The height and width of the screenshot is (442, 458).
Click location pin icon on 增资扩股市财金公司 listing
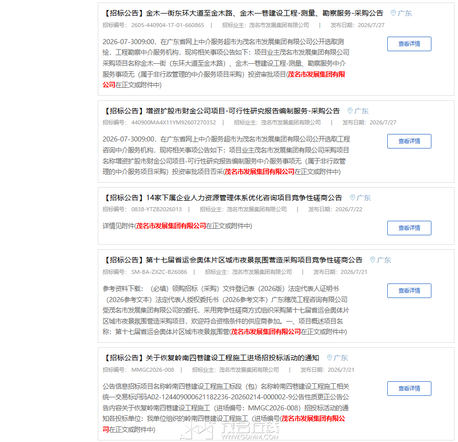tap(350, 111)
